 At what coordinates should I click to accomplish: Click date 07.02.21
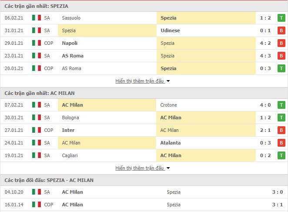14,105
